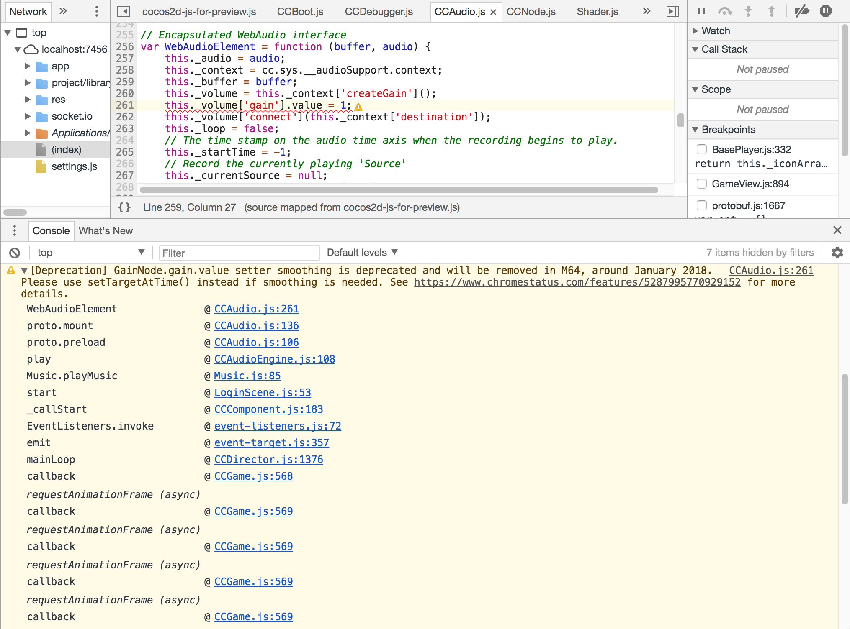This screenshot has height=629, width=850.
Task: Pretty-print source with curly braces icon
Action: [124, 207]
